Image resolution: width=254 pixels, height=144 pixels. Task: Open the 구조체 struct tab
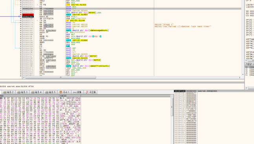(91, 92)
